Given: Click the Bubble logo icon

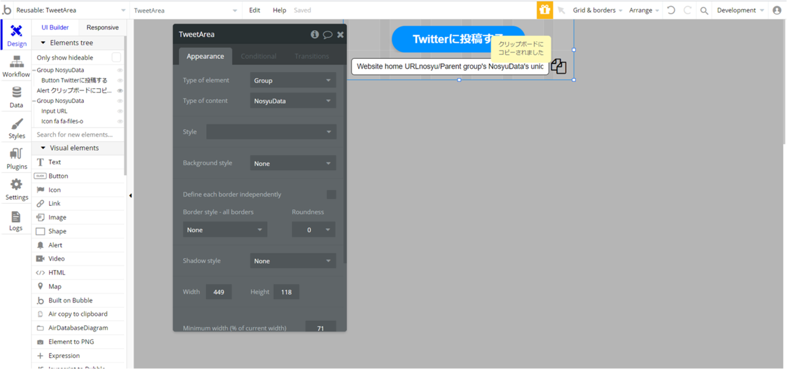Looking at the screenshot, I should (x=7, y=10).
